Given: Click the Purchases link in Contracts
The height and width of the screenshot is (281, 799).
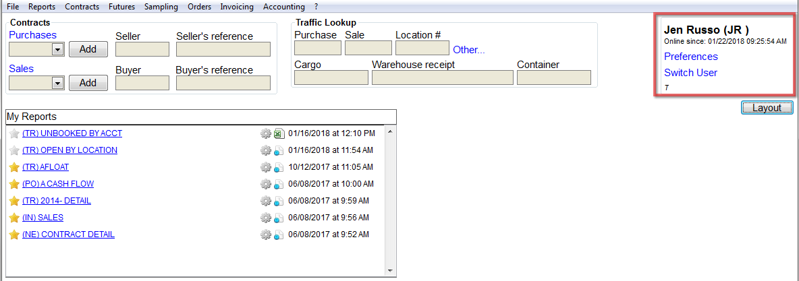Looking at the screenshot, I should (32, 35).
